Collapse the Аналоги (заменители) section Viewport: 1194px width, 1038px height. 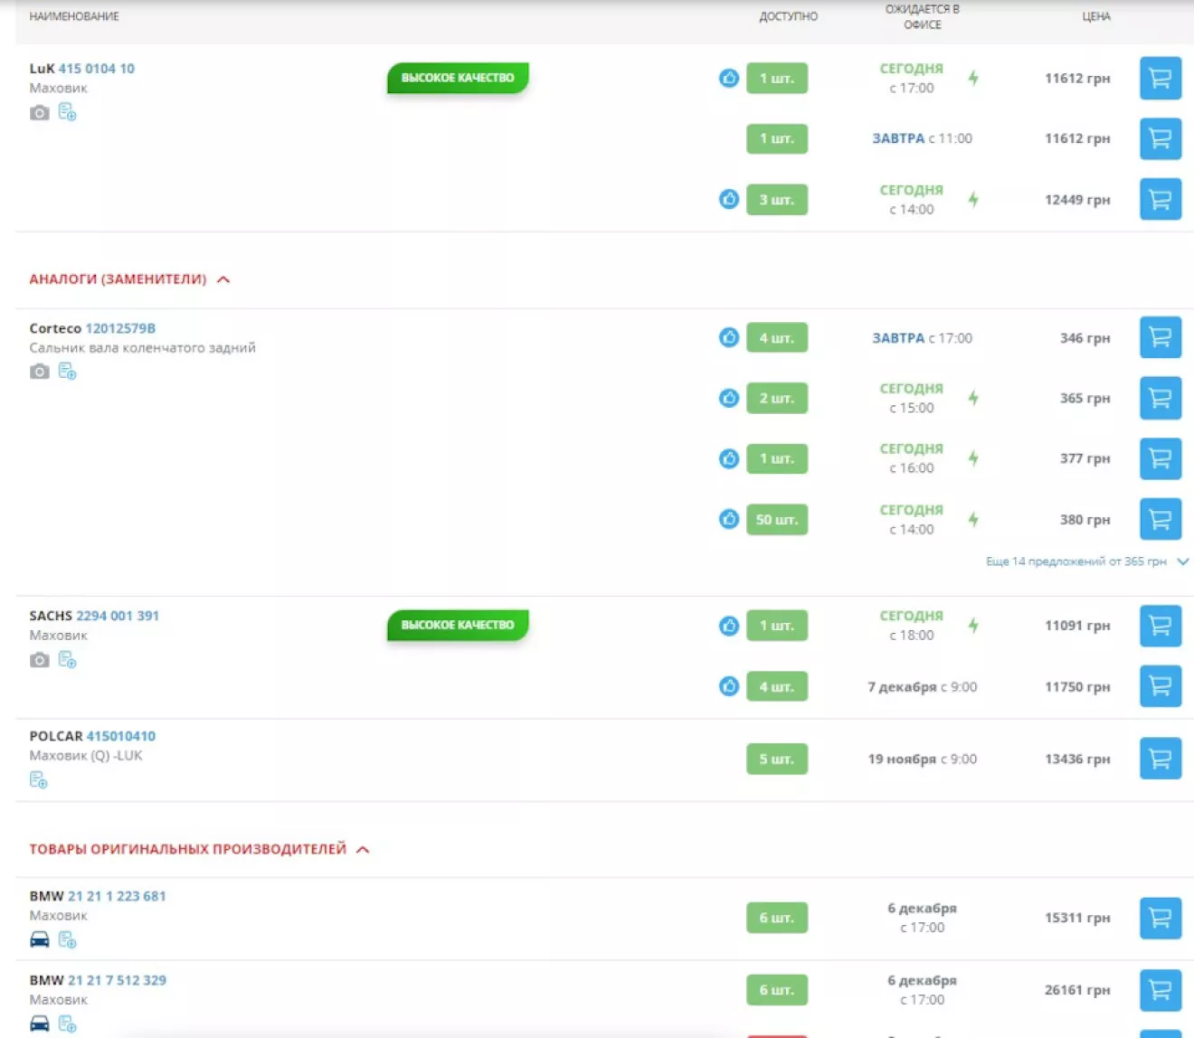point(129,279)
